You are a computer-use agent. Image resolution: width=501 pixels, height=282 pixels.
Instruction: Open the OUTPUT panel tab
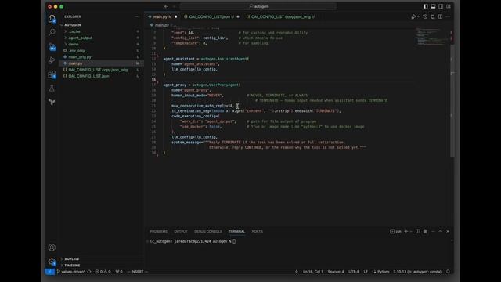[x=181, y=232]
